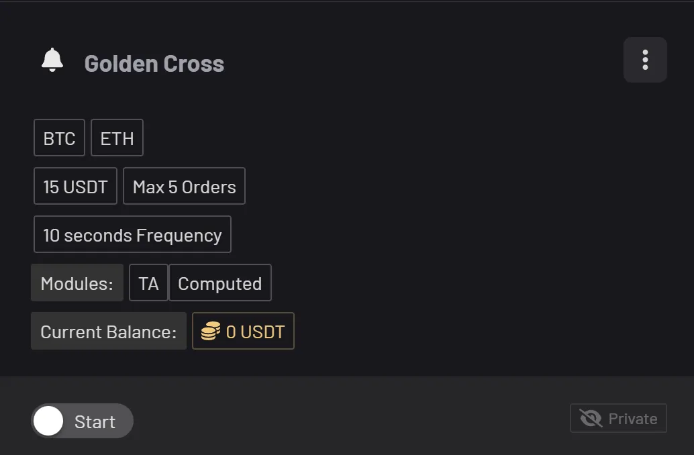The image size is (694, 455).
Task: Click the Start text on the switch
Action: 95,422
